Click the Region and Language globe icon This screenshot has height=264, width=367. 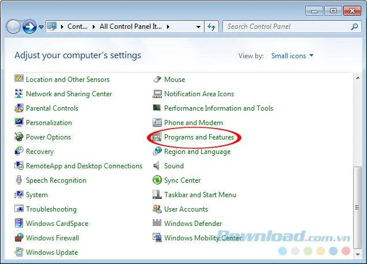pos(157,151)
